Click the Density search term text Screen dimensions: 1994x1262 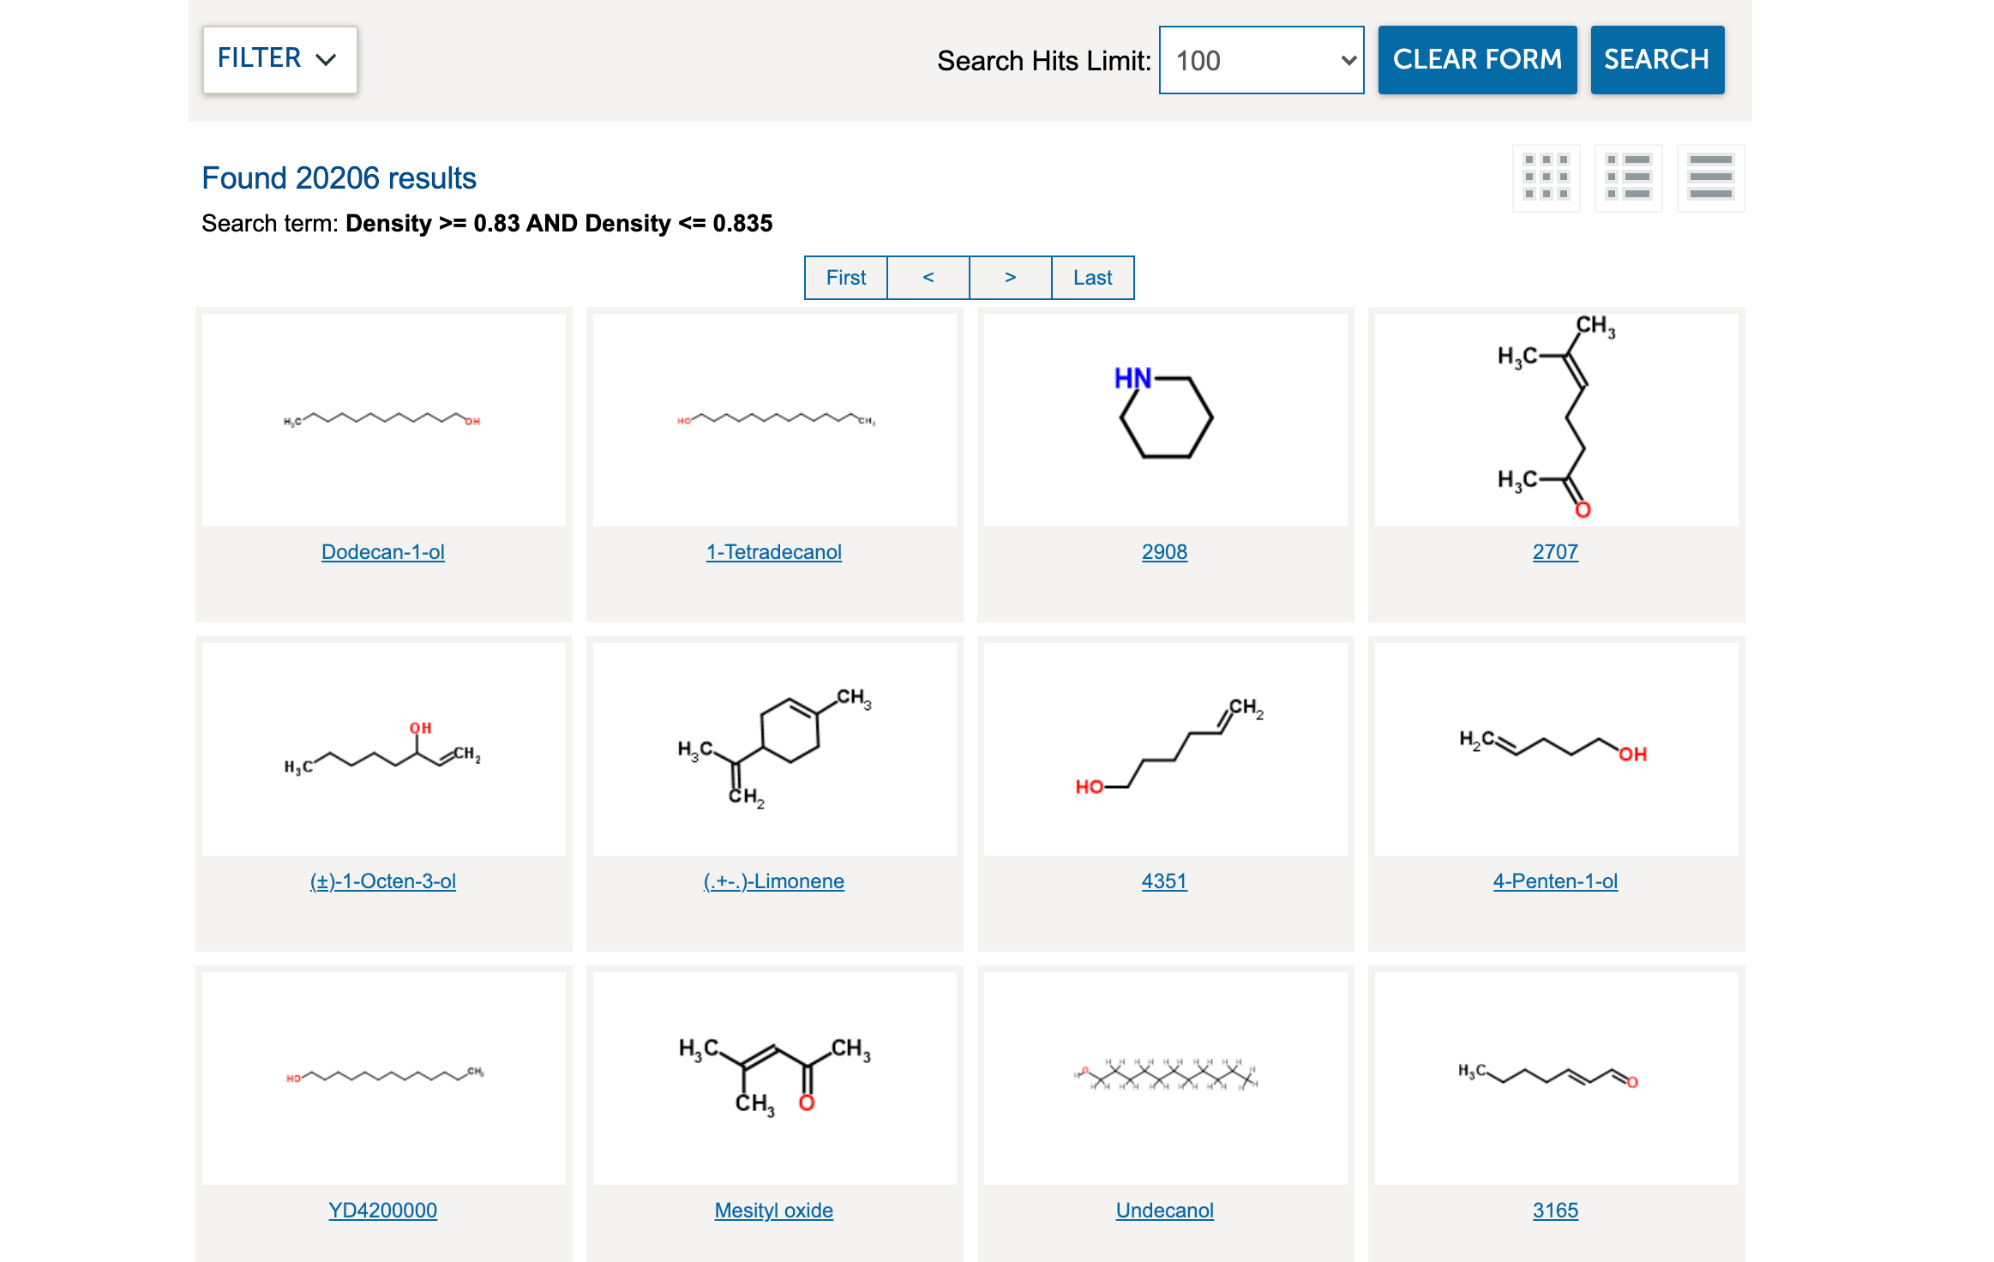559,224
